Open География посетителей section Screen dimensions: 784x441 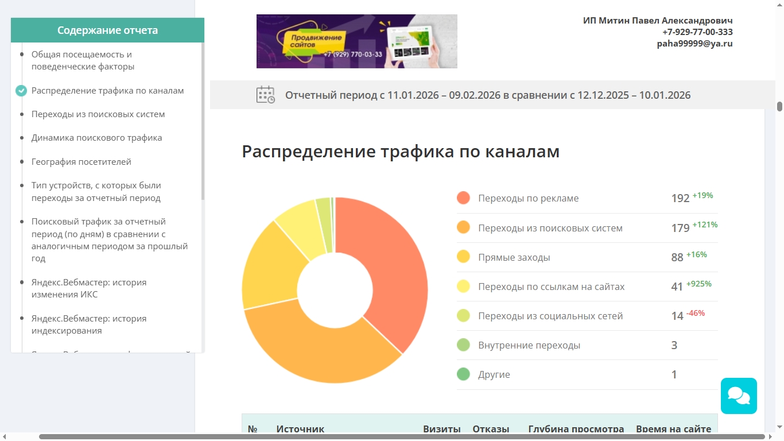click(x=81, y=162)
